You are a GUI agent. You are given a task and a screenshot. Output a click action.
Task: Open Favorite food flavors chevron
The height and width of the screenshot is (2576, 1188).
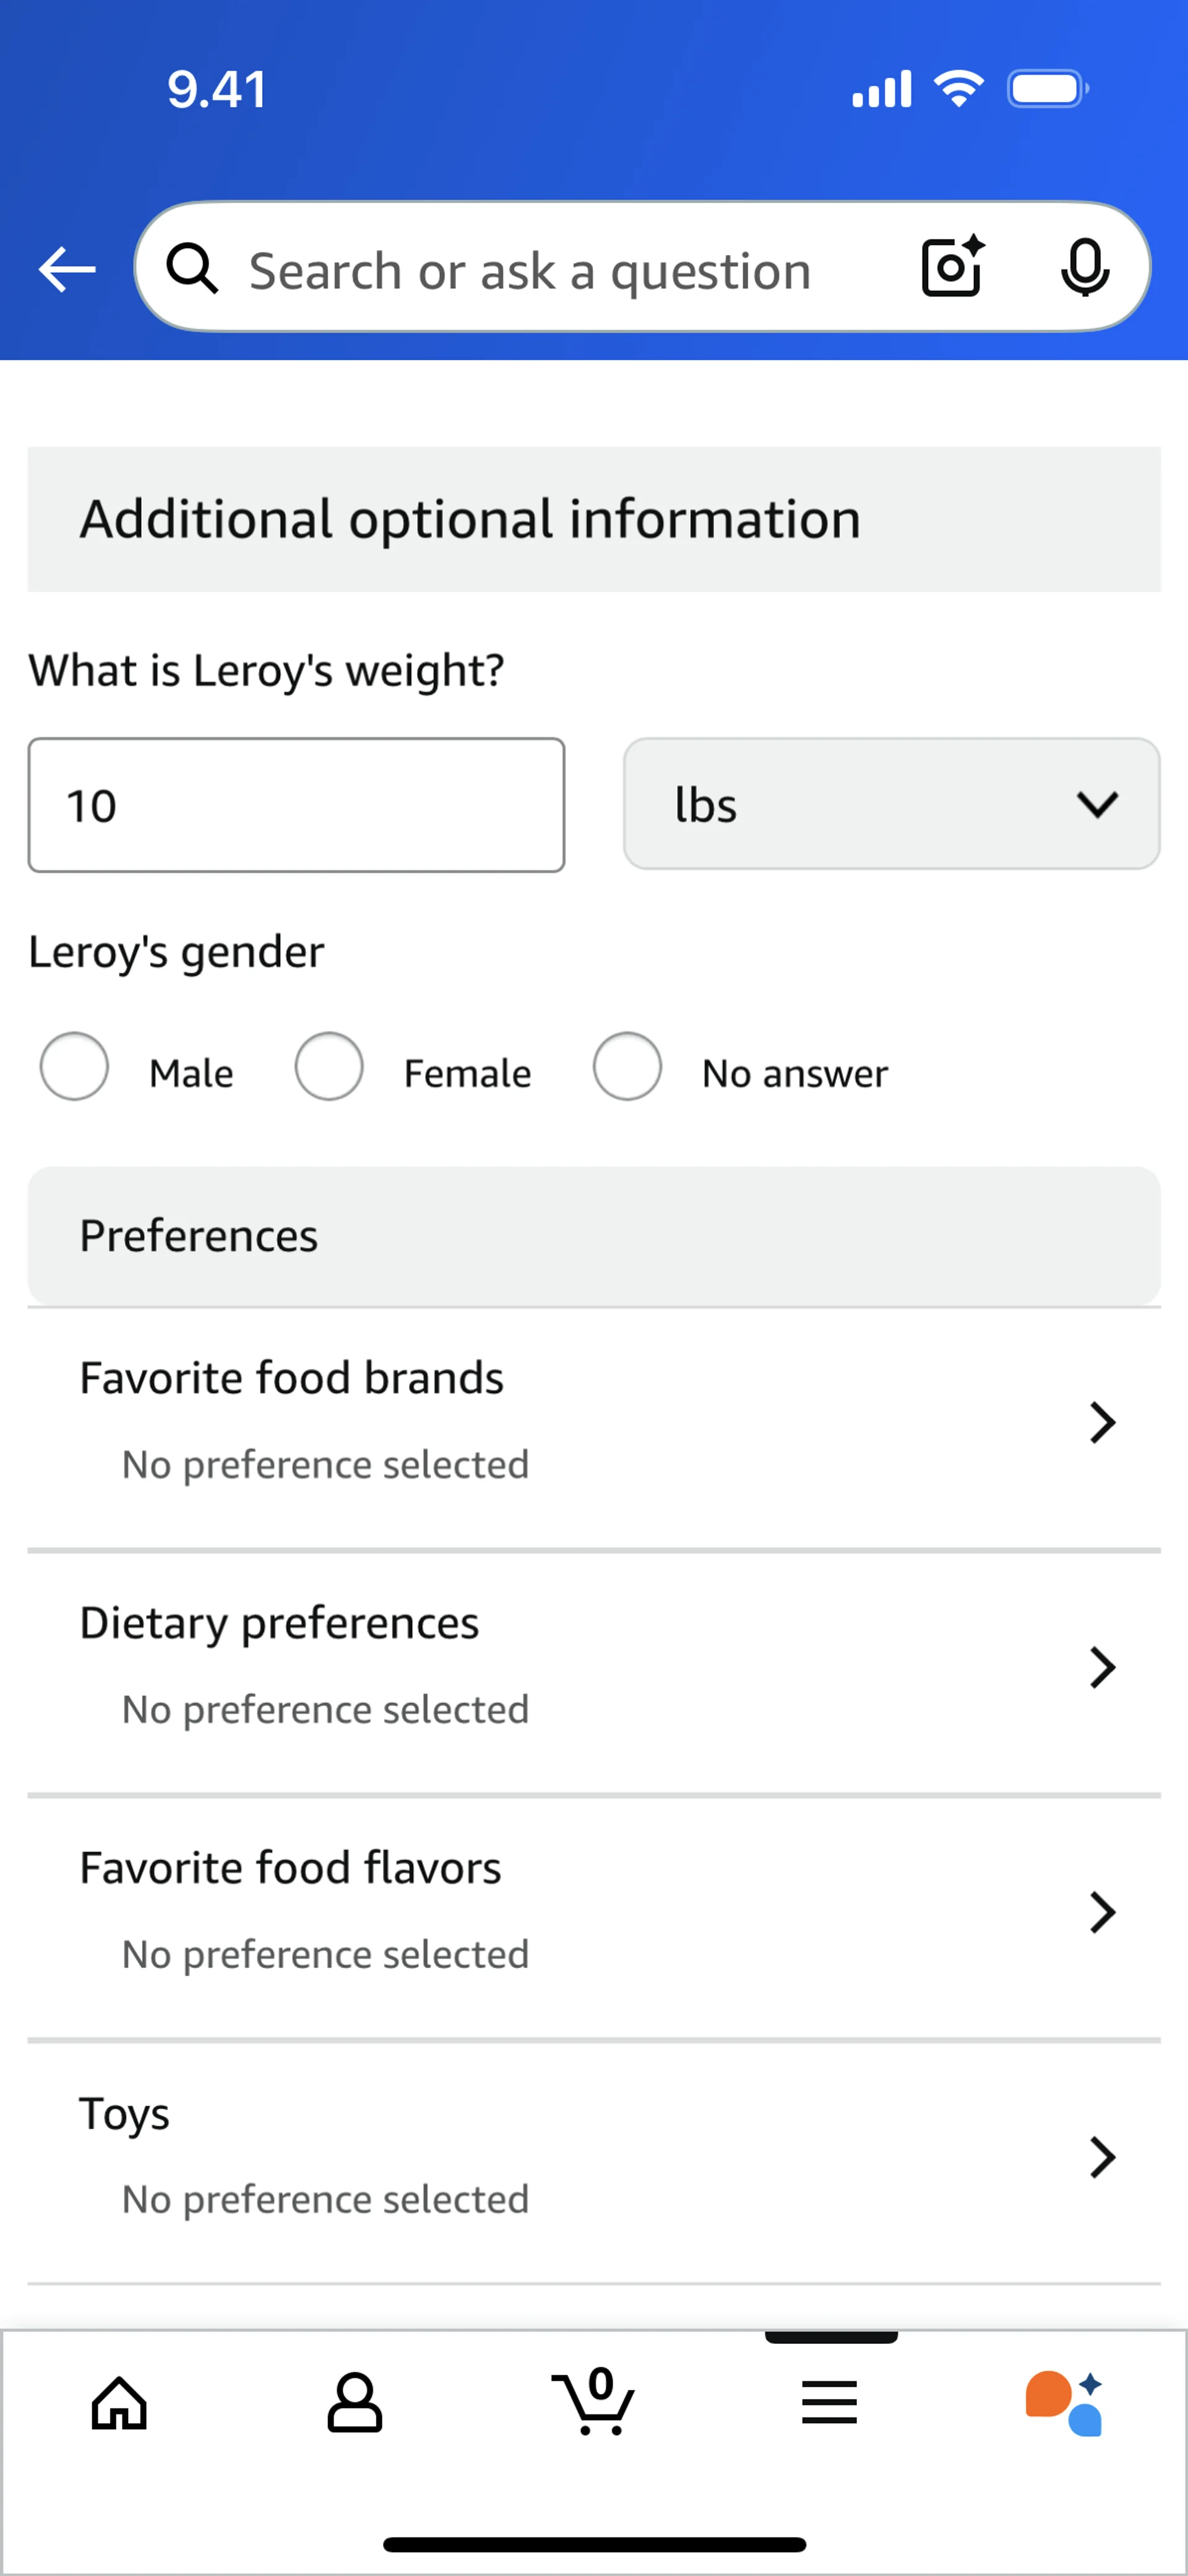click(x=1102, y=1912)
